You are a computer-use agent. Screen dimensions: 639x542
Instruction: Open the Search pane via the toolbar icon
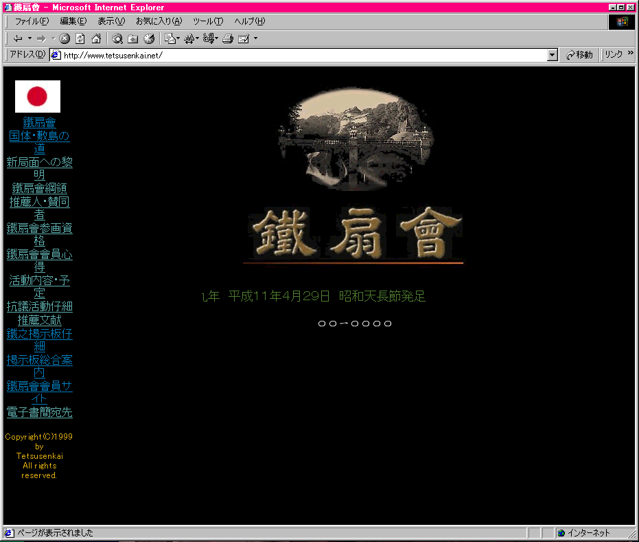(117, 38)
